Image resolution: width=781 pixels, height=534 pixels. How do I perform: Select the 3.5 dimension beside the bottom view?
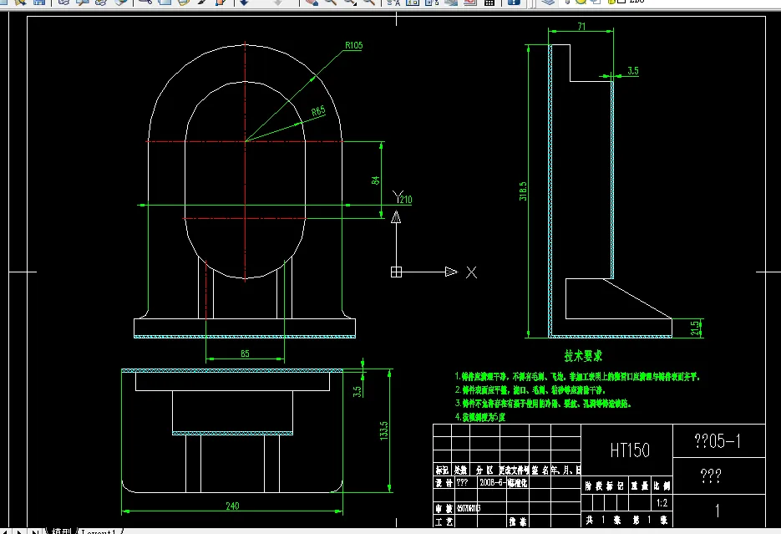358,392
